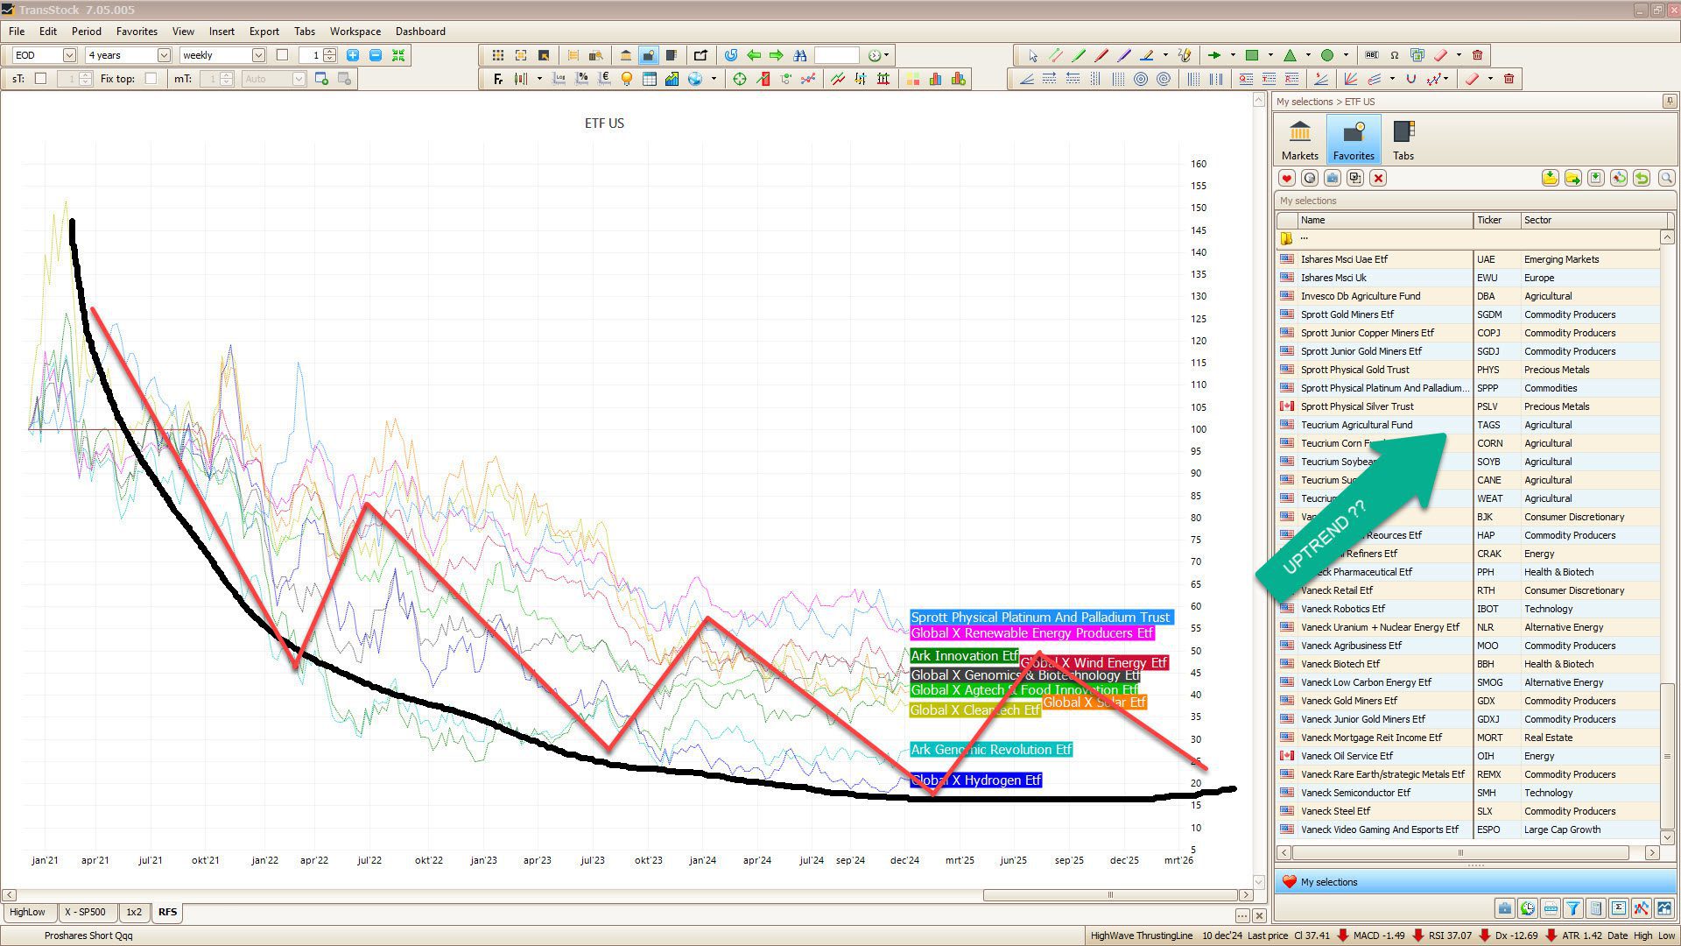Open the Workspace menu
The width and height of the screenshot is (1681, 946).
click(355, 32)
